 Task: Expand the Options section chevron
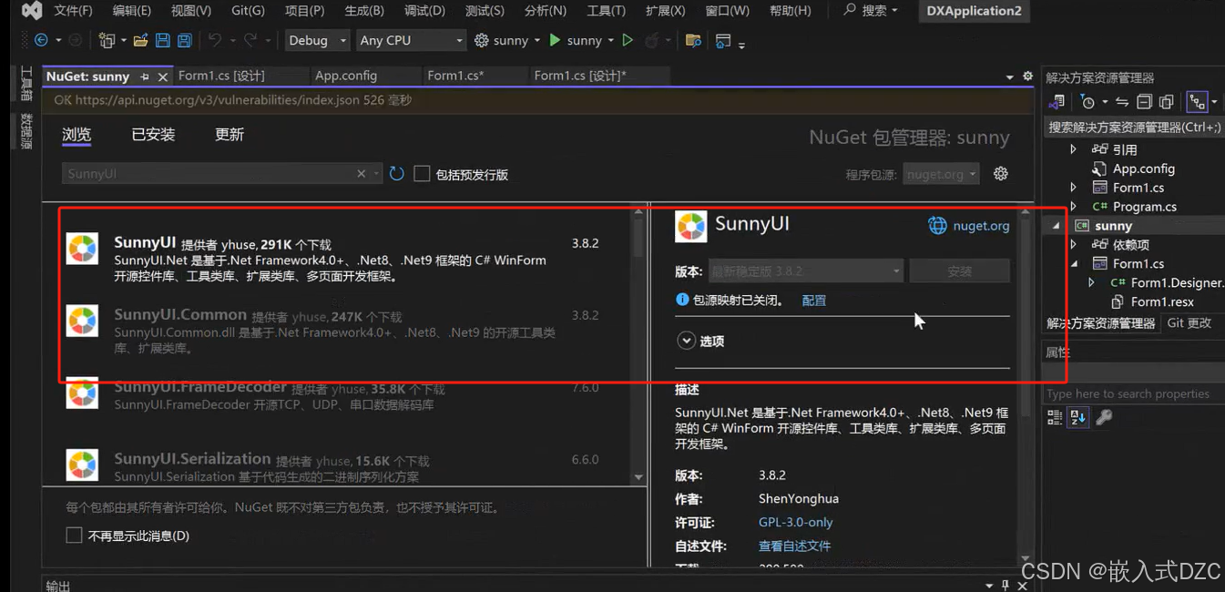[x=686, y=341]
